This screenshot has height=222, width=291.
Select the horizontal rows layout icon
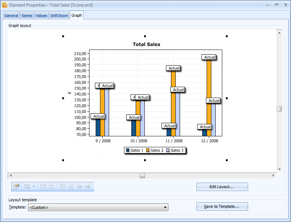click(x=43, y=187)
